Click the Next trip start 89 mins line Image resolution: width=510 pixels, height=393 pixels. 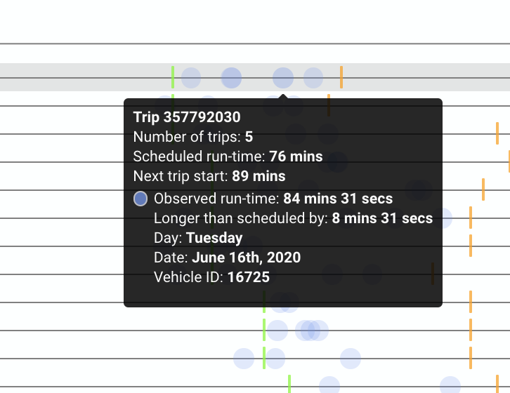click(209, 175)
